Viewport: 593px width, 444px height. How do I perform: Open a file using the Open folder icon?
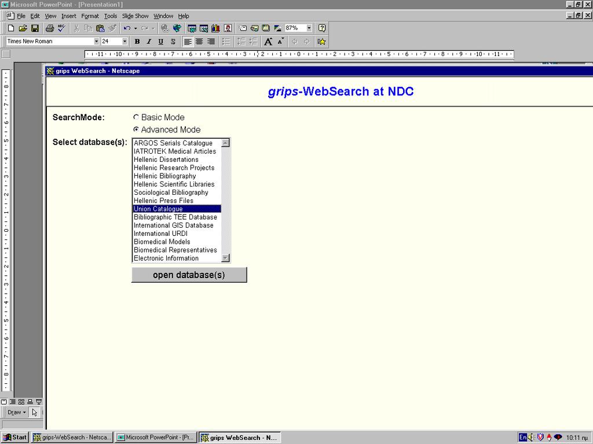[23, 28]
